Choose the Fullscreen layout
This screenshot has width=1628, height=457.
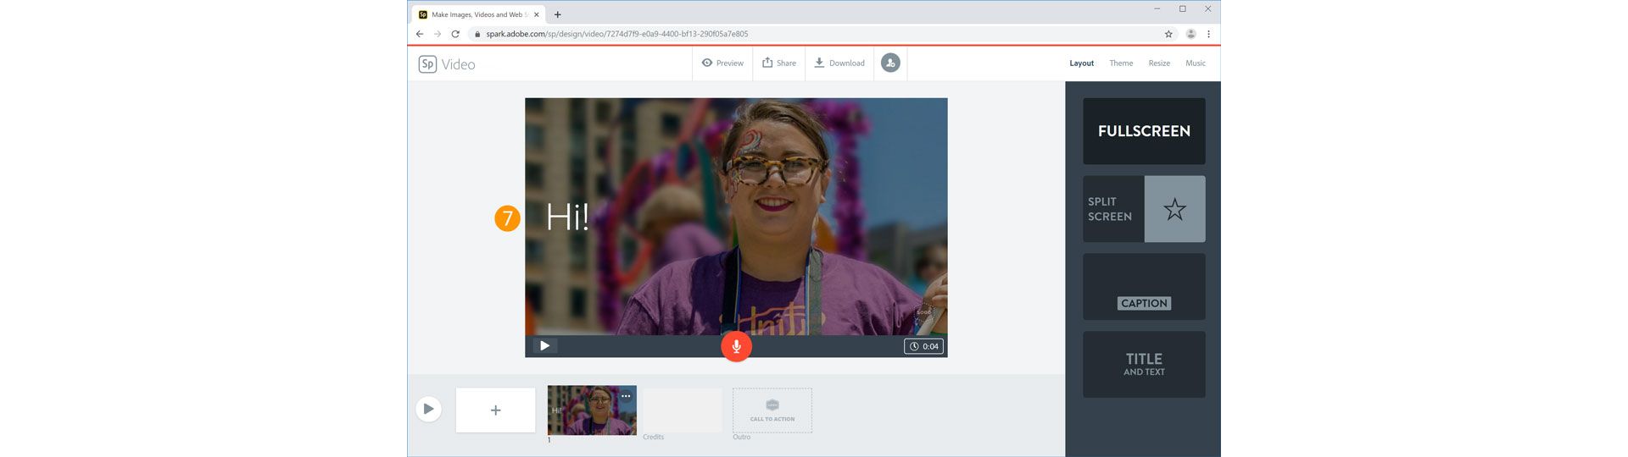coord(1144,131)
